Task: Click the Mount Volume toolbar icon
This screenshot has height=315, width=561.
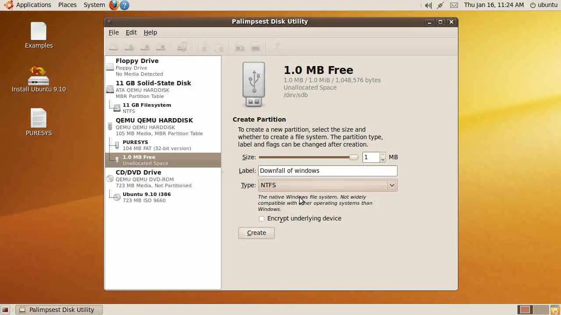Action: pyautogui.click(x=114, y=47)
